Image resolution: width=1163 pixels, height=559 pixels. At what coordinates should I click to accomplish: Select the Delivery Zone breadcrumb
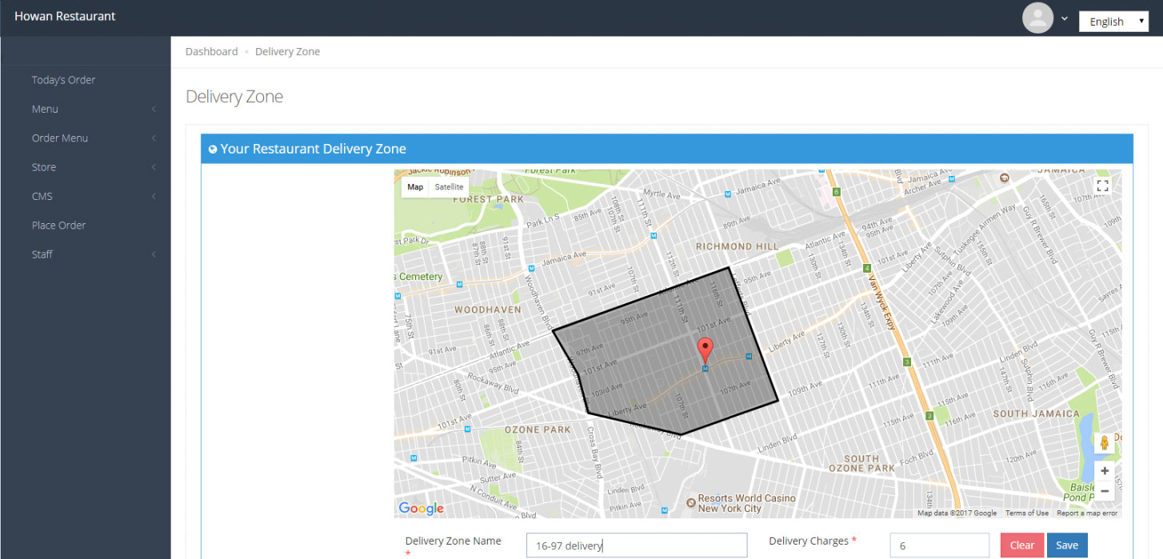tap(287, 51)
